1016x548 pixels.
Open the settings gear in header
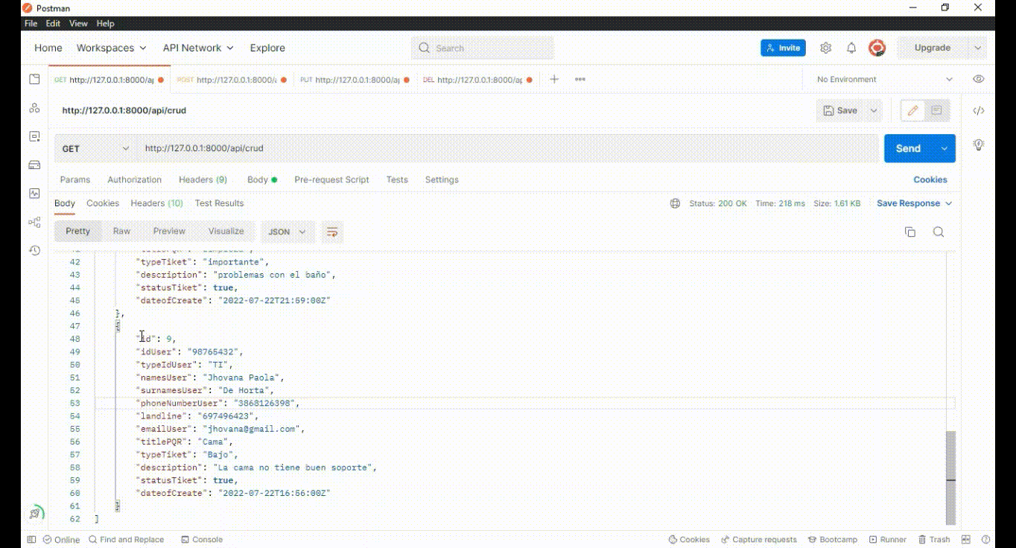pyautogui.click(x=825, y=48)
